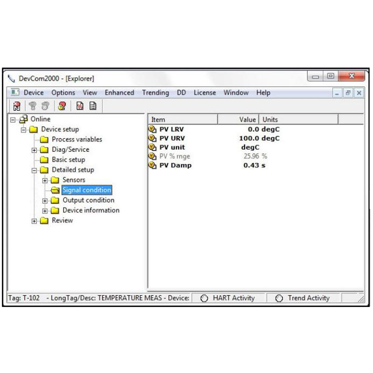
Task: Expand the Device information node
Action: point(45,211)
